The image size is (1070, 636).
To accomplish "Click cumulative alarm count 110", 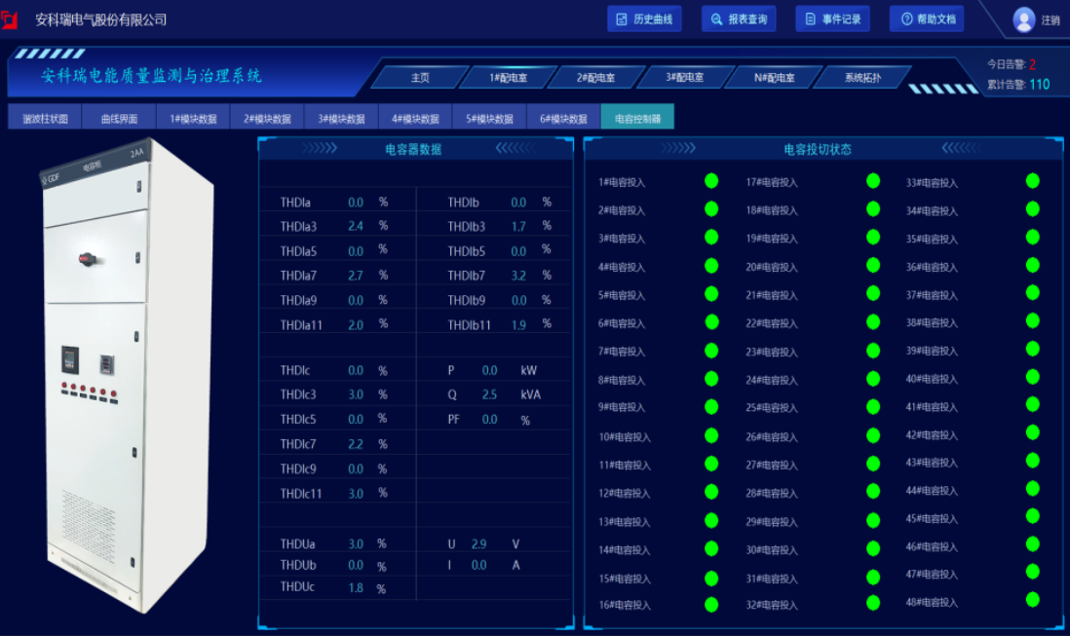I will 1039,85.
